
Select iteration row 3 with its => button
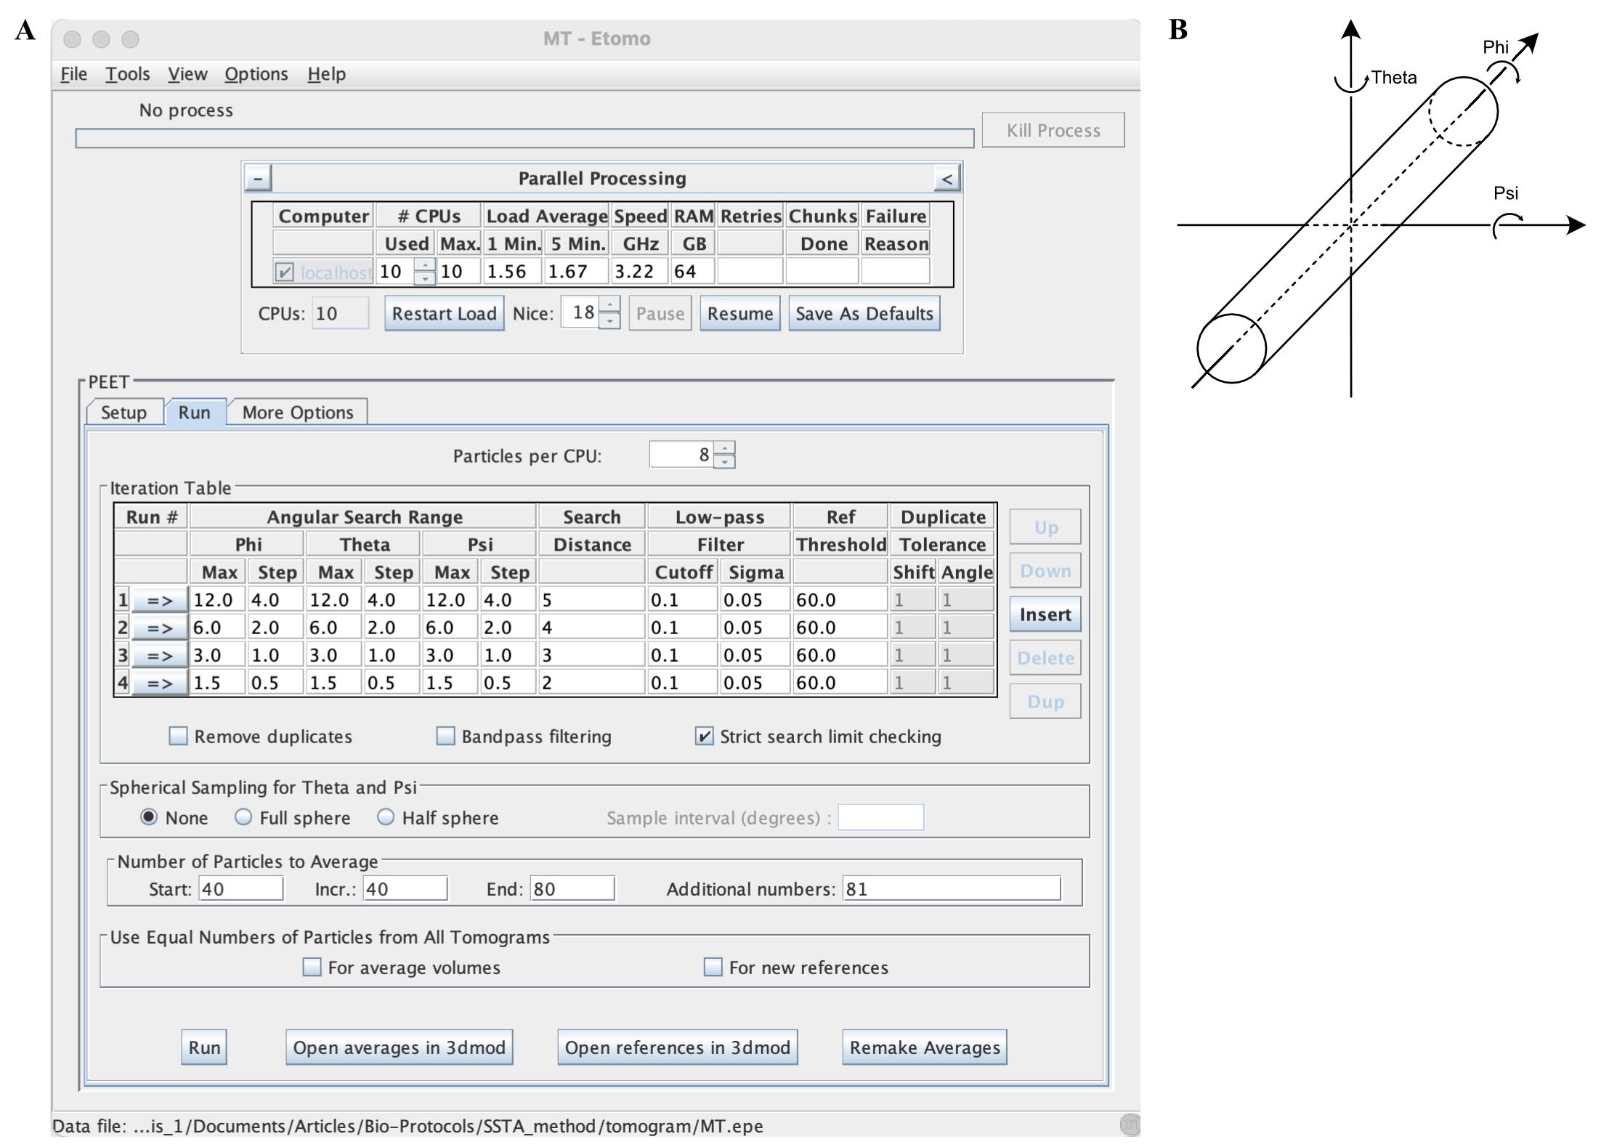tap(160, 655)
